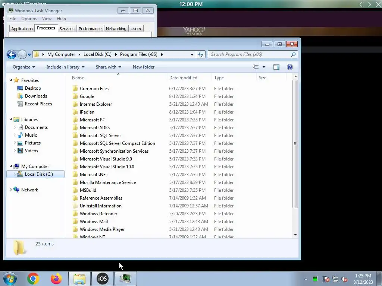This screenshot has width=382, height=286.
Task: Expand the Network tree node
Action: pos(11,190)
